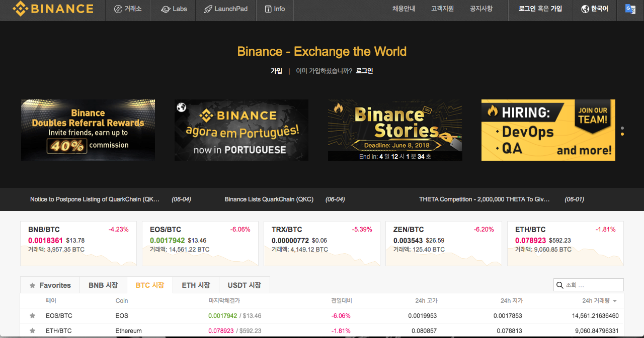Toggle the favorite star for EOS/BTC
Viewport: 644px width, 338px height.
point(33,316)
